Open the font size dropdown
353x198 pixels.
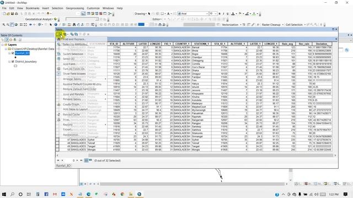[x=216, y=14]
